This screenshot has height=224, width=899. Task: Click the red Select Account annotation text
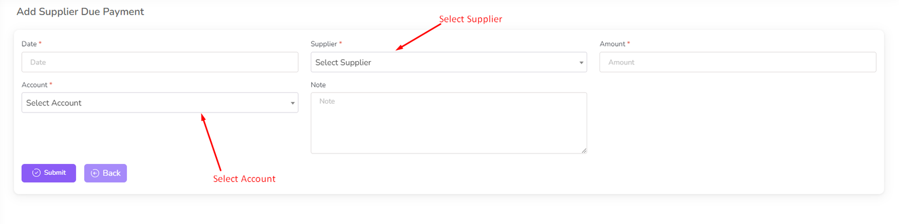(x=244, y=179)
